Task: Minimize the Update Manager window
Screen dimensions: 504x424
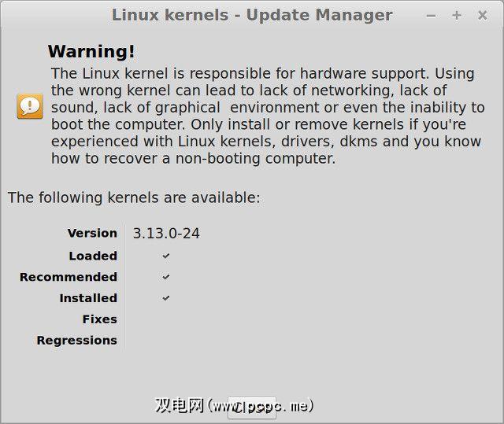Action: [x=431, y=15]
